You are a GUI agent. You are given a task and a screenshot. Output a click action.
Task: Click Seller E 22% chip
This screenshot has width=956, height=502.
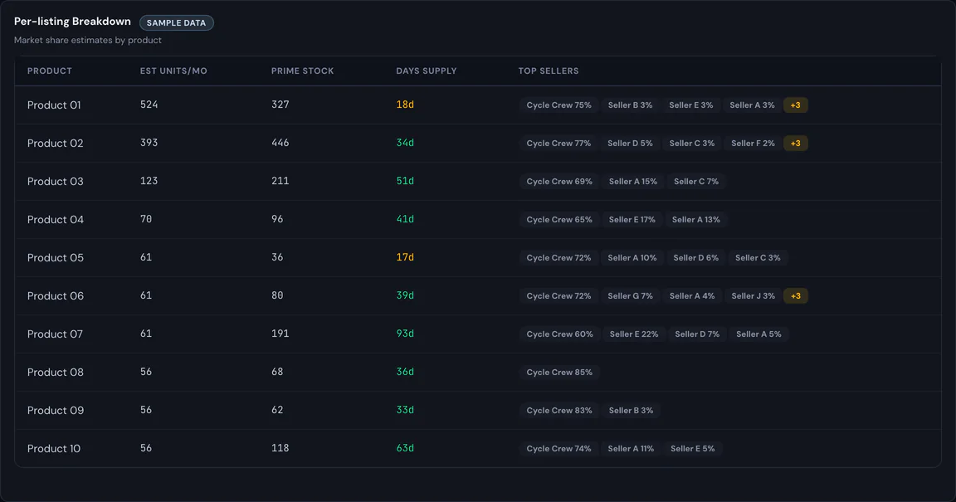pyautogui.click(x=634, y=334)
